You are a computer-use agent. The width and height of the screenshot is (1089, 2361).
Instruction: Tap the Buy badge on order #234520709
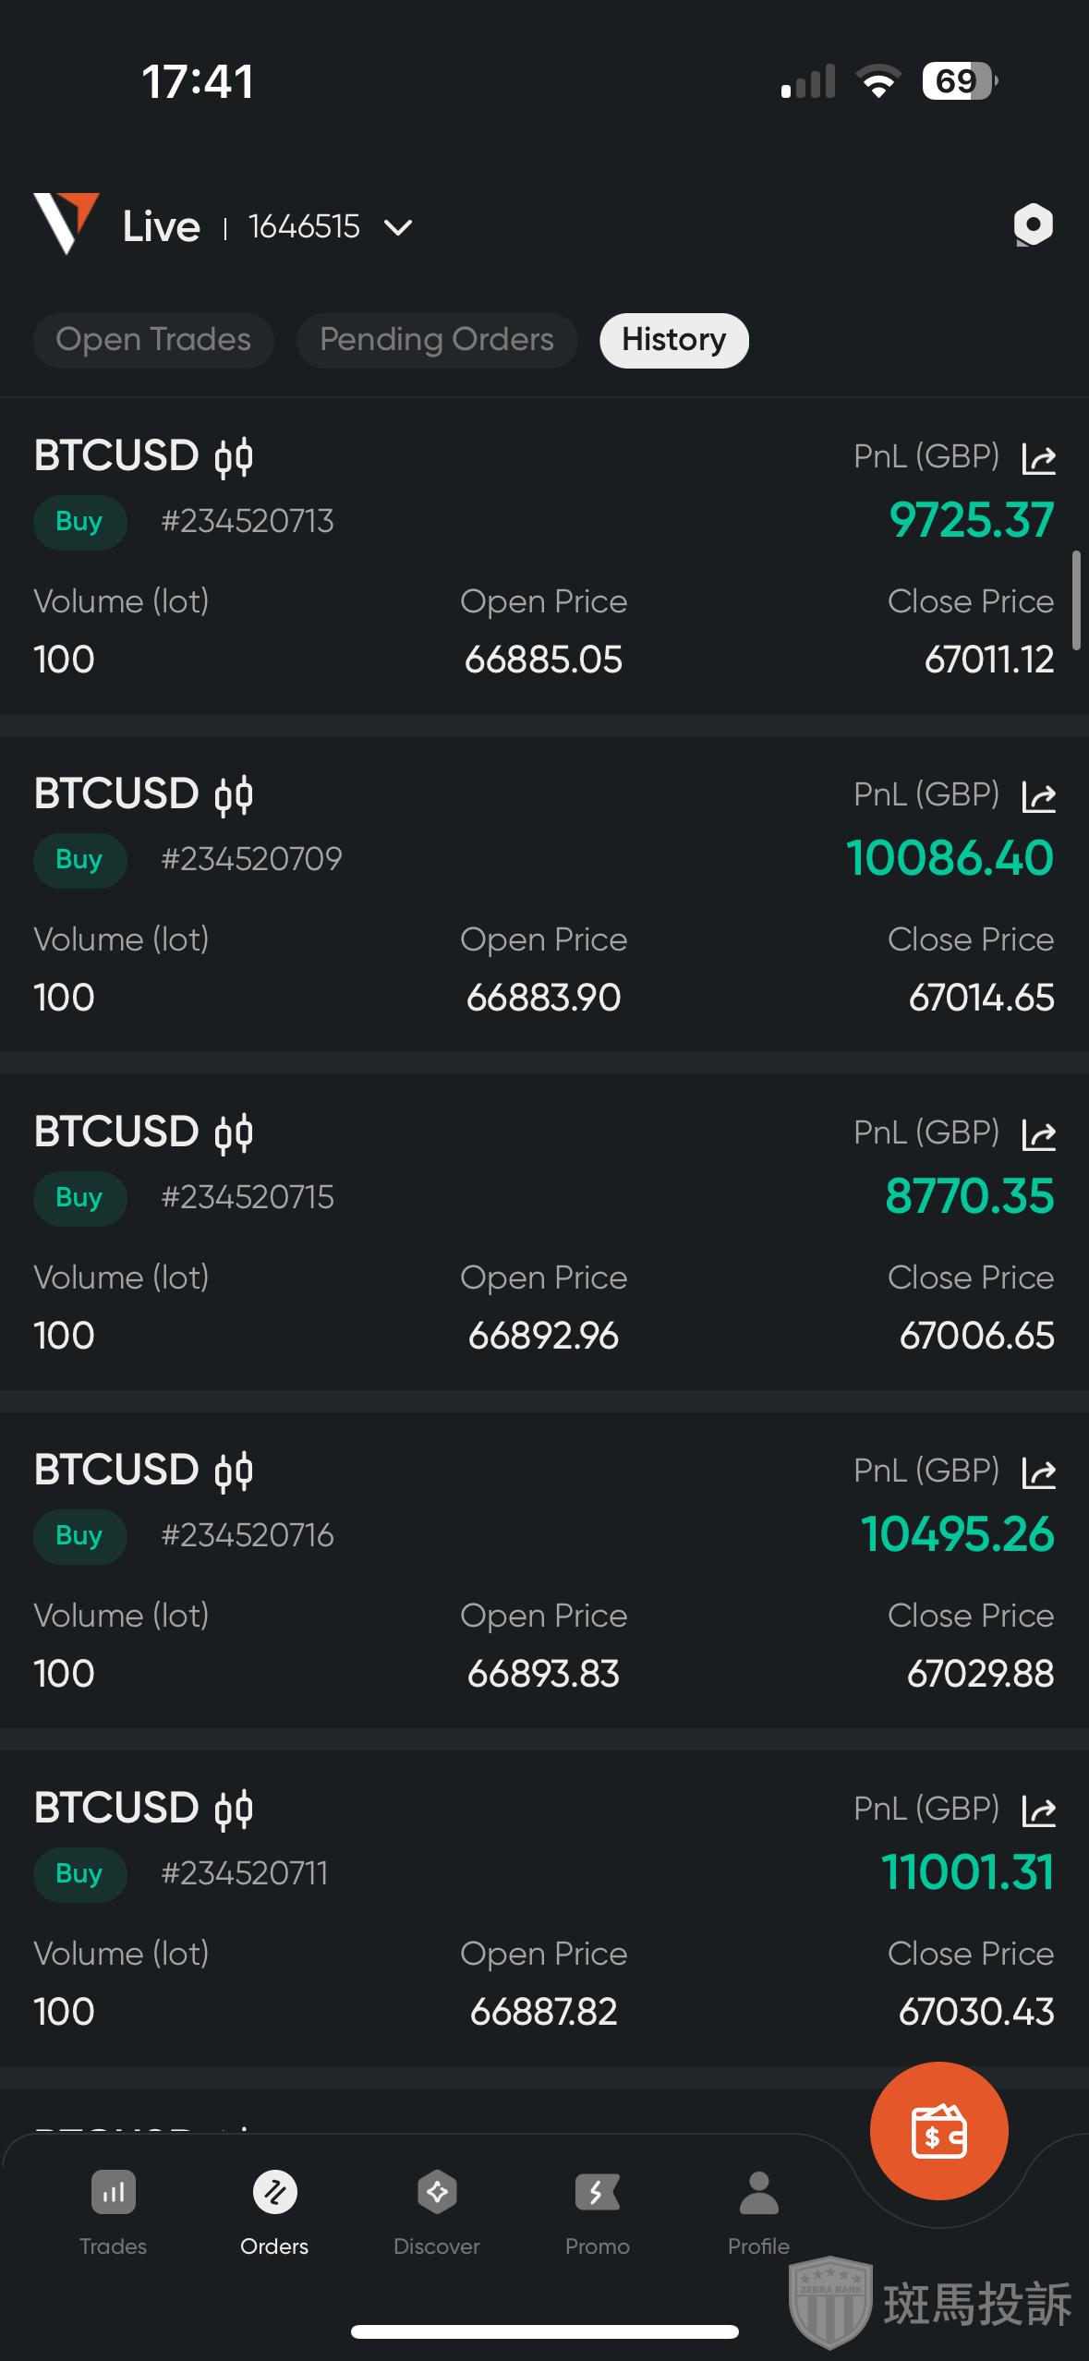(x=79, y=860)
